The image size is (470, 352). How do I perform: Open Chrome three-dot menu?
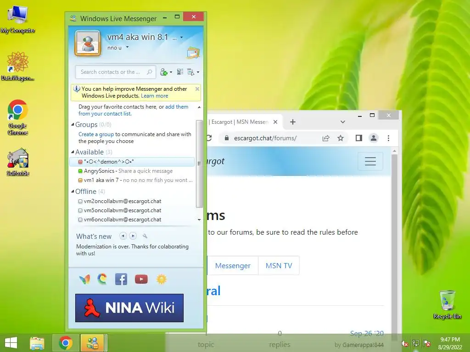(x=388, y=138)
